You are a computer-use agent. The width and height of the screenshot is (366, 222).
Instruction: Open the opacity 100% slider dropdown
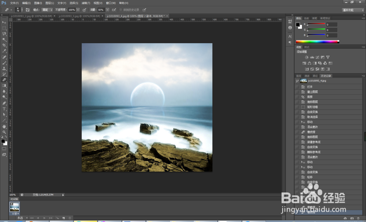(x=78, y=10)
